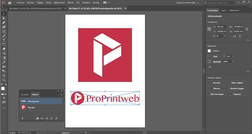This screenshot has height=134, width=252.
Task: Switch to the Bibliotecas tab
Action: [x=234, y=10]
